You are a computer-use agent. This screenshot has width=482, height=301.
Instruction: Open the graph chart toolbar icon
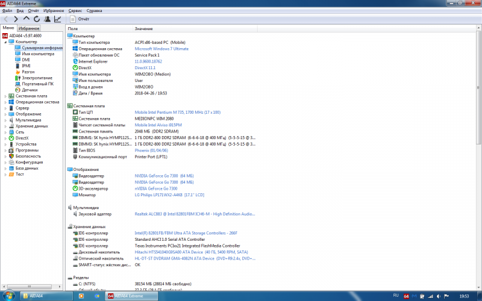click(57, 19)
